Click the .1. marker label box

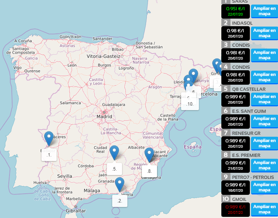[49, 155]
